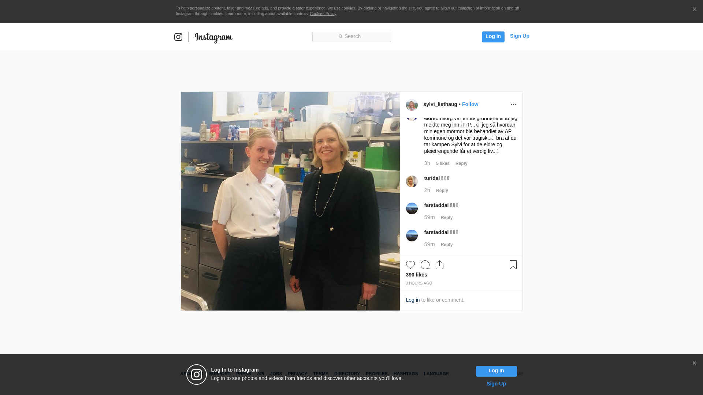The width and height of the screenshot is (703, 395).
Task: Open the comment bubble icon
Action: click(425, 265)
